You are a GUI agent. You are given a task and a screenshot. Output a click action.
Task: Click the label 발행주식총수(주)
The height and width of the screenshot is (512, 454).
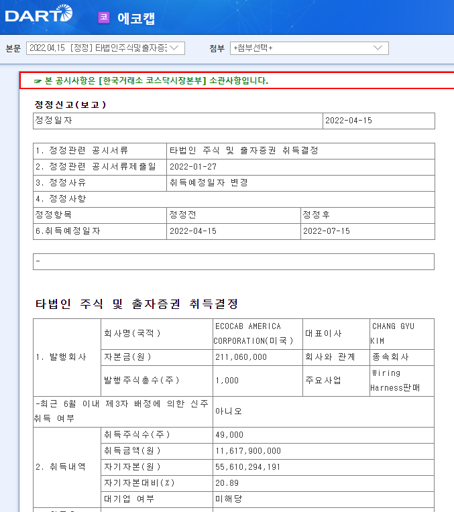(x=141, y=381)
